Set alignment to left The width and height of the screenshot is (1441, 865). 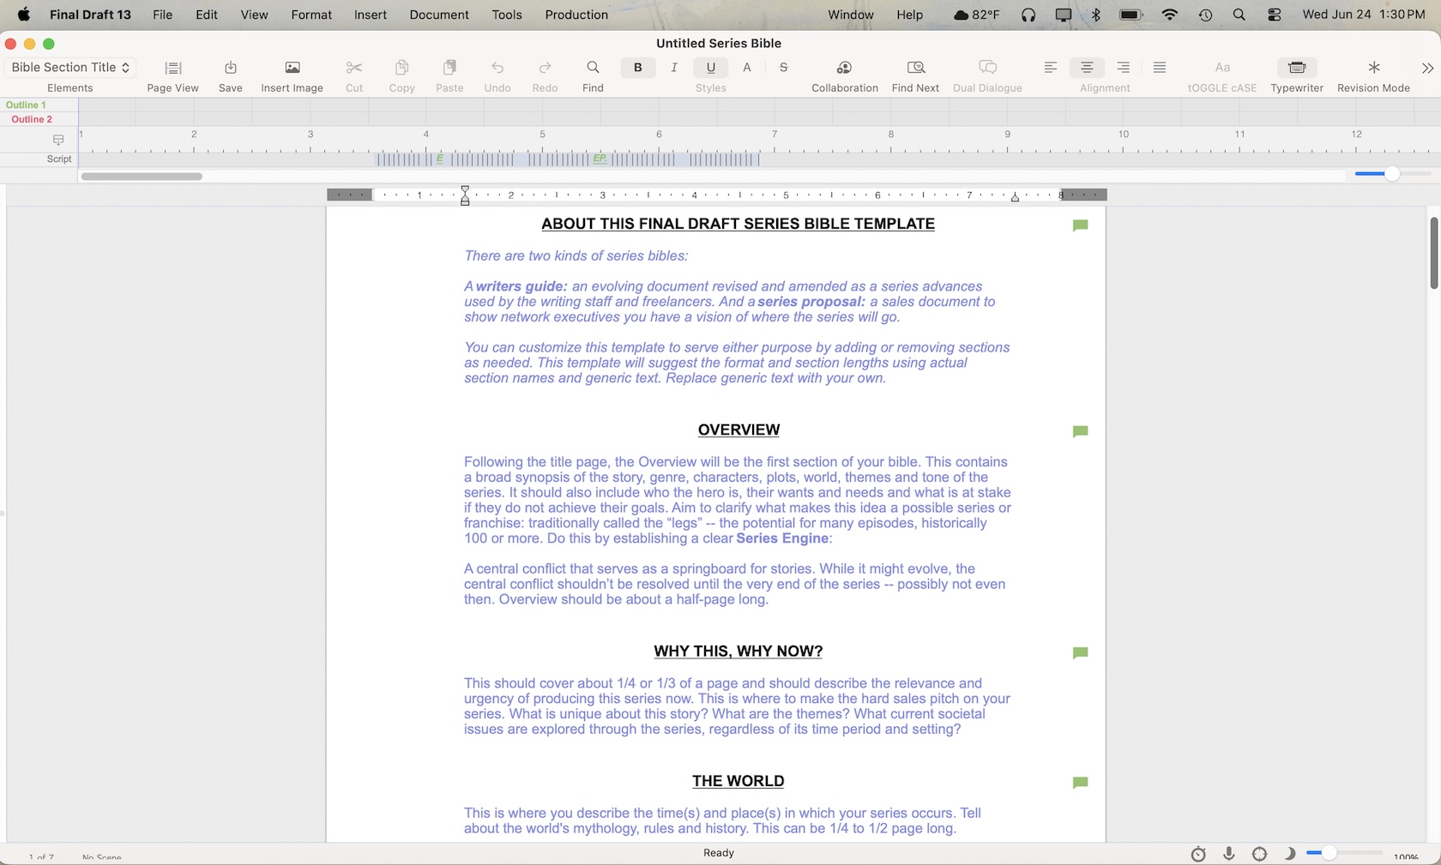(1050, 68)
